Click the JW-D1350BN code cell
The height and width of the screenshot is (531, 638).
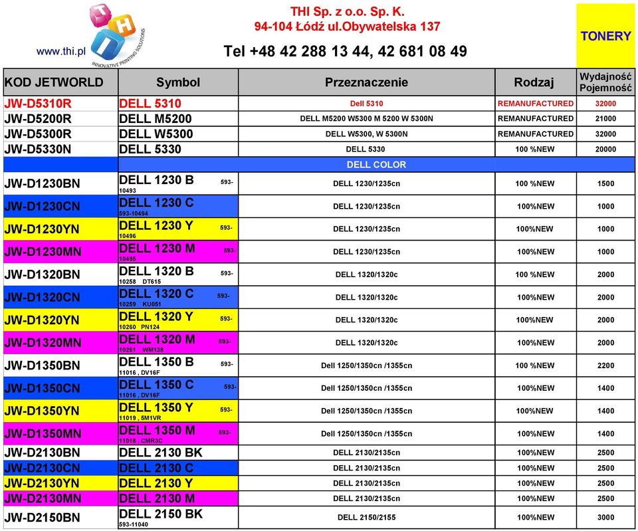tap(60, 366)
